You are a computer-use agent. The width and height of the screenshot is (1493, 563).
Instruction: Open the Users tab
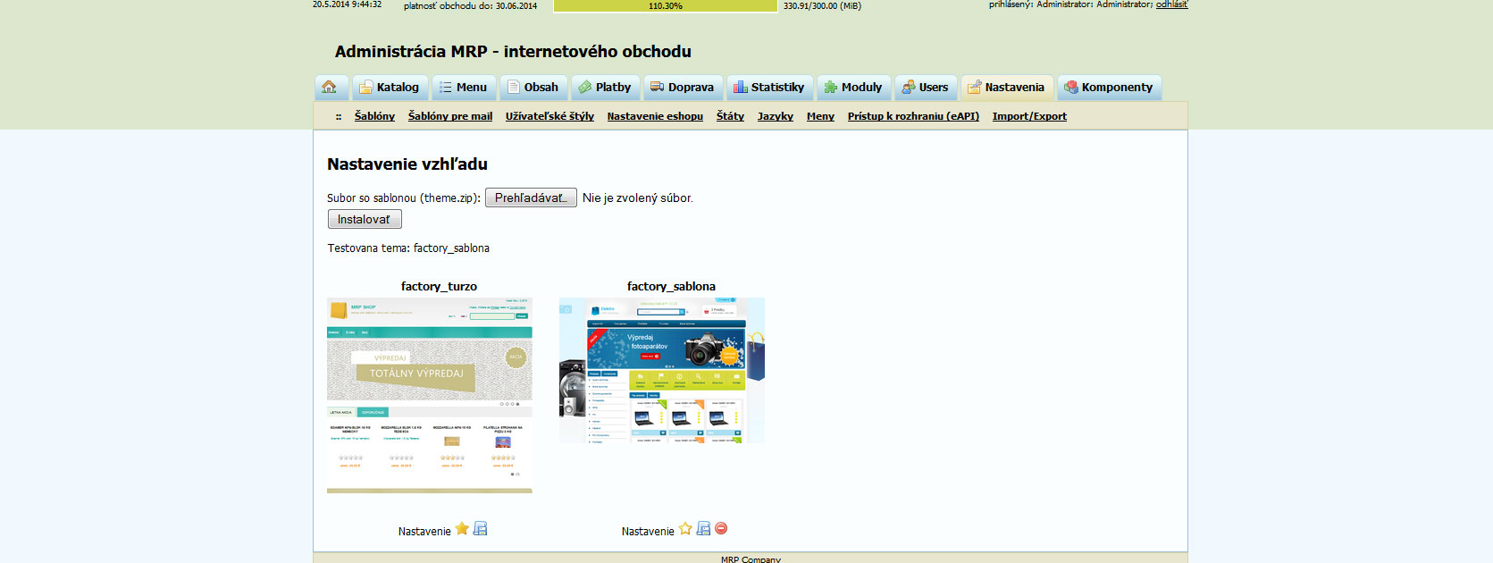pos(926,88)
